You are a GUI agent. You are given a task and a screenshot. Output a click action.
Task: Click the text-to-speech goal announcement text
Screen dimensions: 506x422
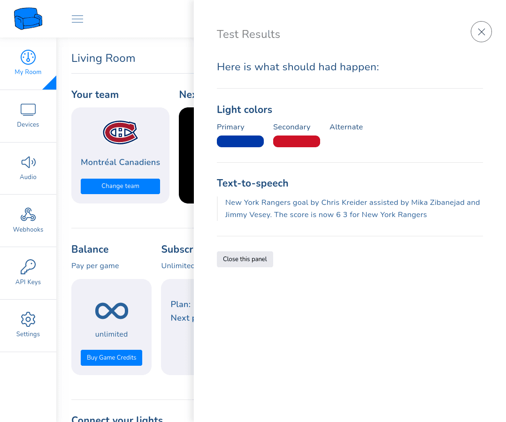(353, 209)
